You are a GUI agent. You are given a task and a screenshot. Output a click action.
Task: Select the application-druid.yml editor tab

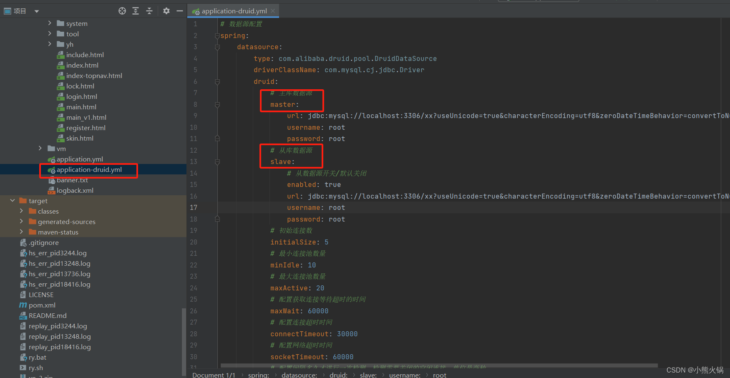[x=234, y=11]
